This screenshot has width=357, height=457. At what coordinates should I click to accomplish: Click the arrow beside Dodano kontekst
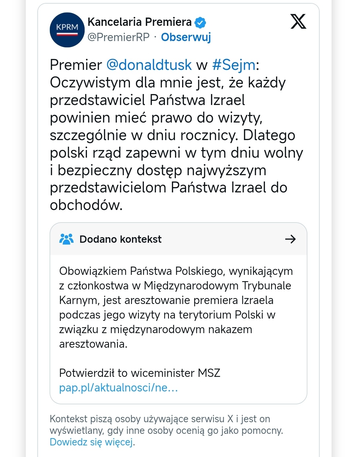click(x=290, y=239)
